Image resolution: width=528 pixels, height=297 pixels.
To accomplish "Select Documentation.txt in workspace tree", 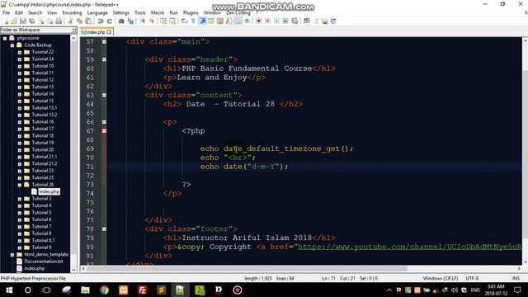I will pyautogui.click(x=44, y=262).
